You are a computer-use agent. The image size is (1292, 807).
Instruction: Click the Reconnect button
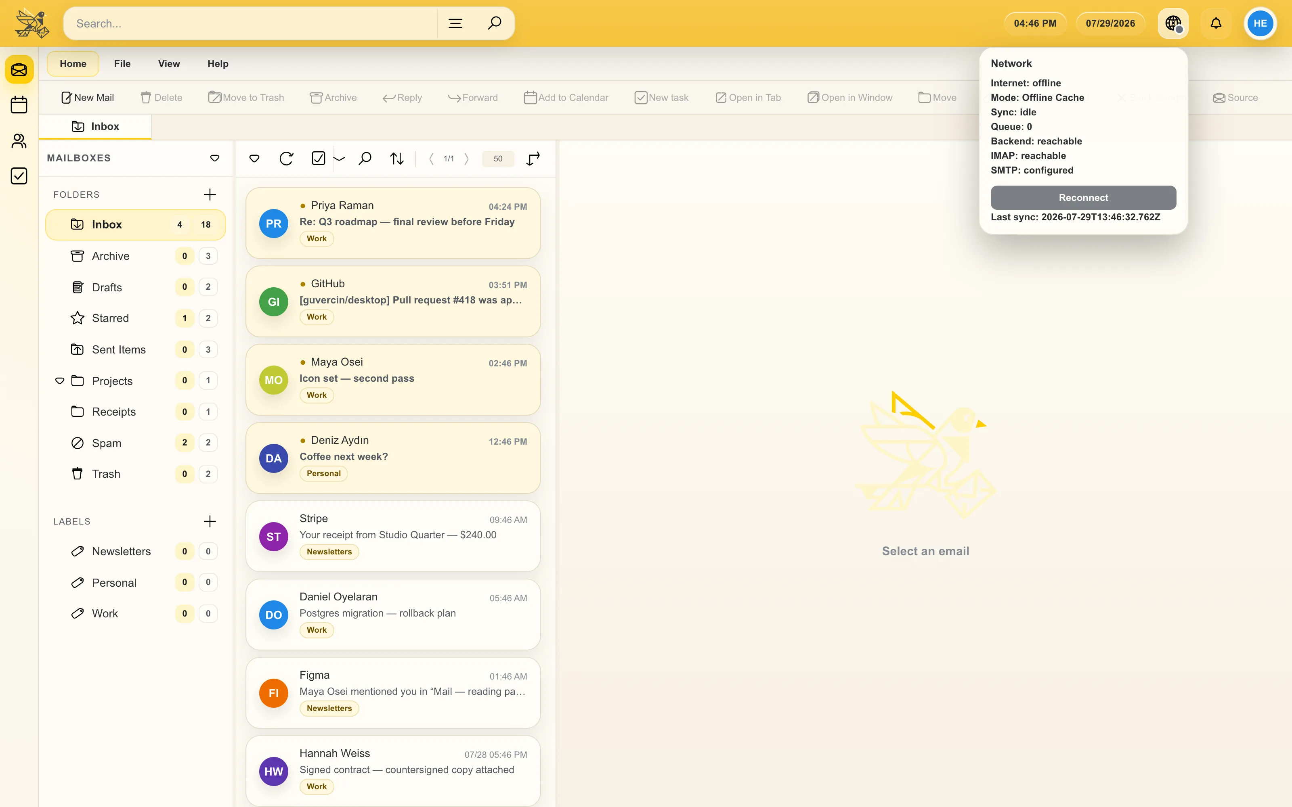pyautogui.click(x=1083, y=197)
